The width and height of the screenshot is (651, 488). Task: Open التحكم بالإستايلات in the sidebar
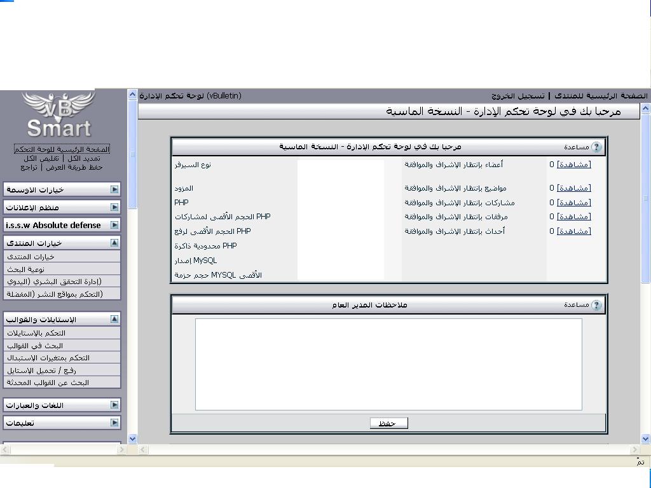click(36, 333)
